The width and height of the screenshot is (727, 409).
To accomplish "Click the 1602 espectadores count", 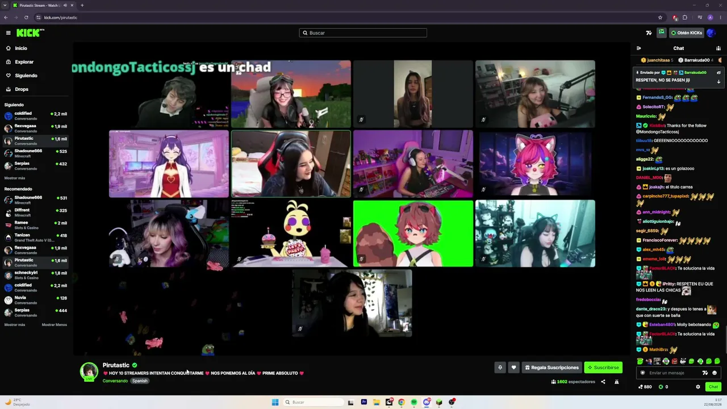I will (x=573, y=382).
